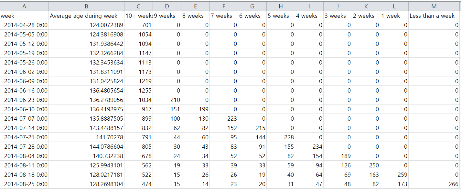Select 5 weeks value 155
The height and width of the screenshot is (189, 461).
[281, 146]
